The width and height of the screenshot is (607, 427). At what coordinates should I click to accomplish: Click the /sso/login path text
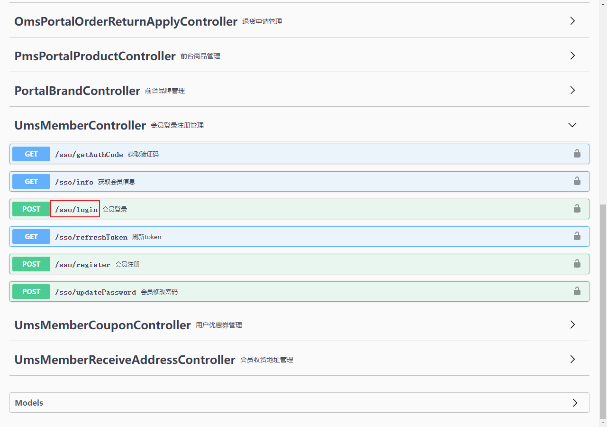(76, 210)
